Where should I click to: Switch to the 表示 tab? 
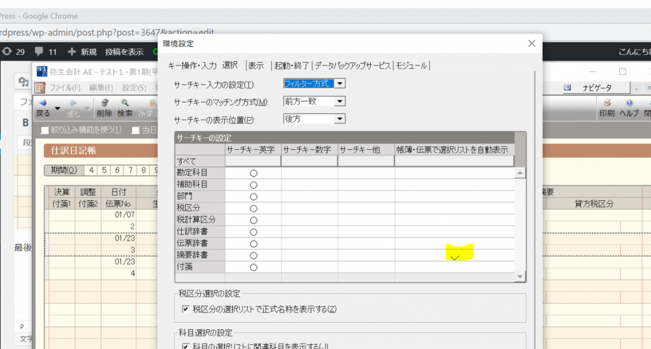(256, 65)
